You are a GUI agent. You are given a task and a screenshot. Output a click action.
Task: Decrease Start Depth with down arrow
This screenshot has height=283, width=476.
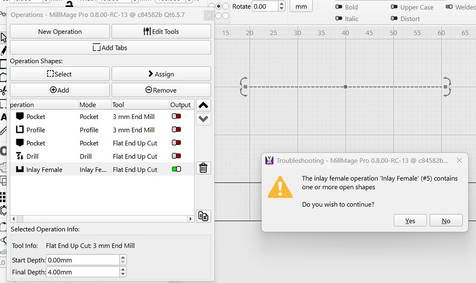tap(123, 263)
